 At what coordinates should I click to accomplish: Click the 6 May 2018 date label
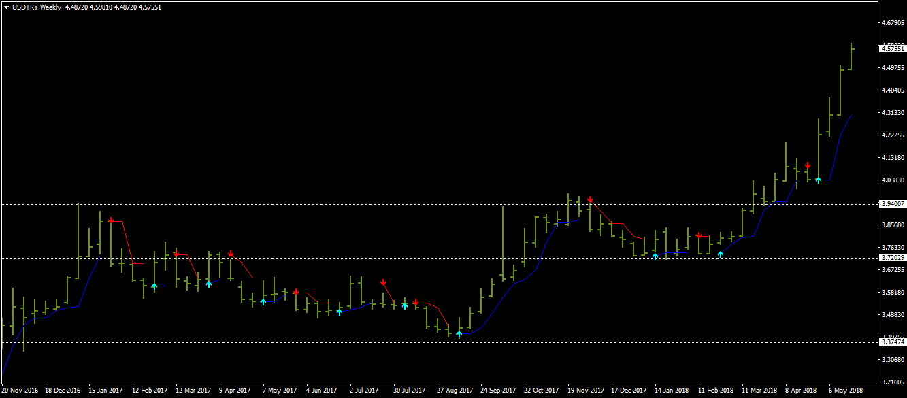[846, 391]
